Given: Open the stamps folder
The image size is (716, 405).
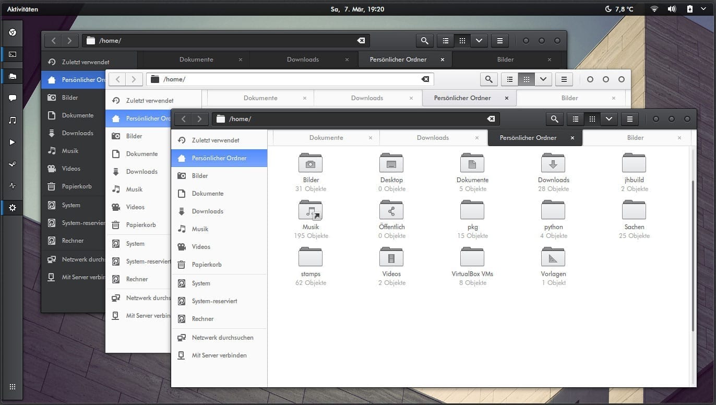Looking at the screenshot, I should (311, 257).
